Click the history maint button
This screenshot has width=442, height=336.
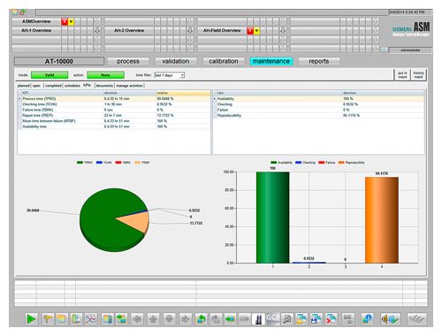coord(418,75)
